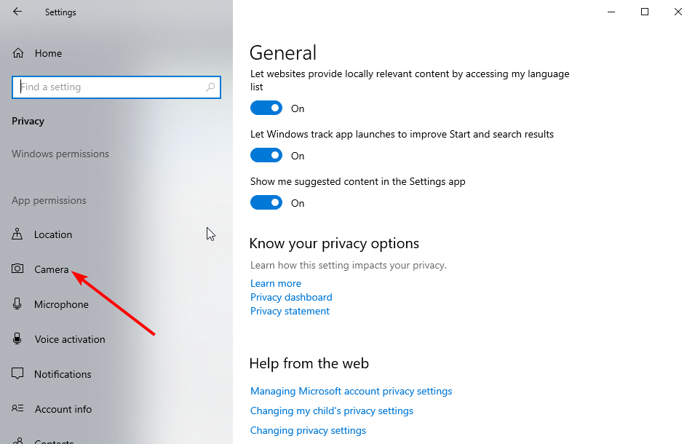Open the Camera icon in sidebar
695x444 pixels.
(18, 269)
